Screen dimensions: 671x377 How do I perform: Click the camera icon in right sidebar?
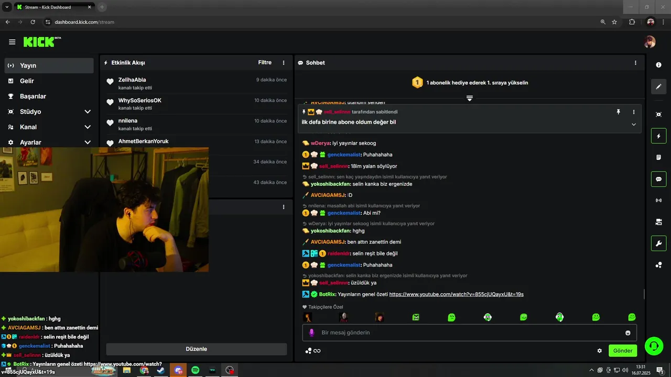coord(659,222)
